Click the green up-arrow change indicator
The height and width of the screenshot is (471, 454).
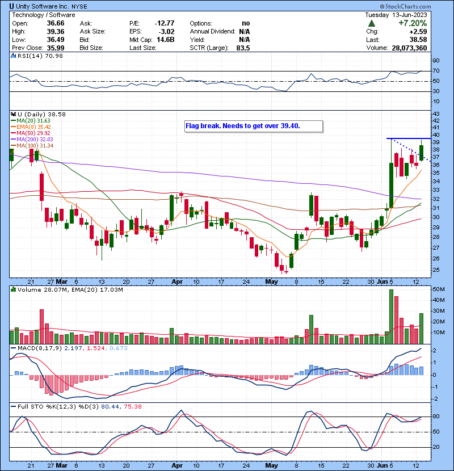click(x=372, y=23)
